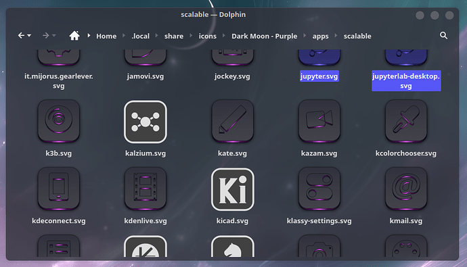This screenshot has width=467, height=267.
Task: Open the back history dropdown arrow
Action: [x=29, y=36]
